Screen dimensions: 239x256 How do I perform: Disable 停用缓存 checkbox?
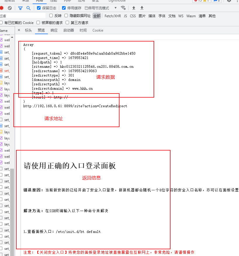click(x=64, y=8)
